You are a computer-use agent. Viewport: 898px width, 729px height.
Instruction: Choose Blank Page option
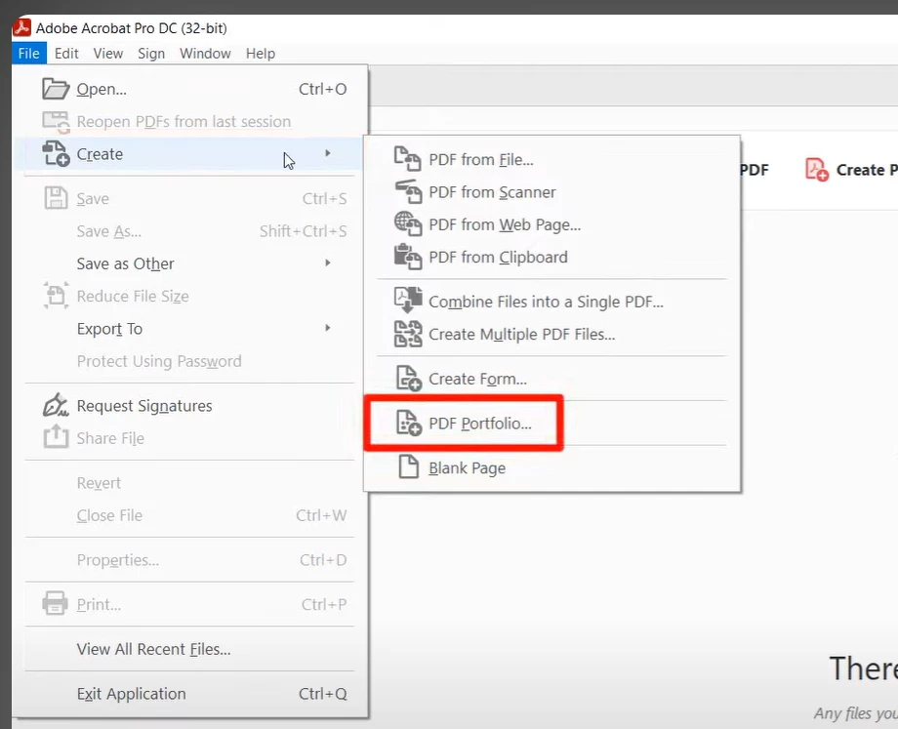coord(551,467)
